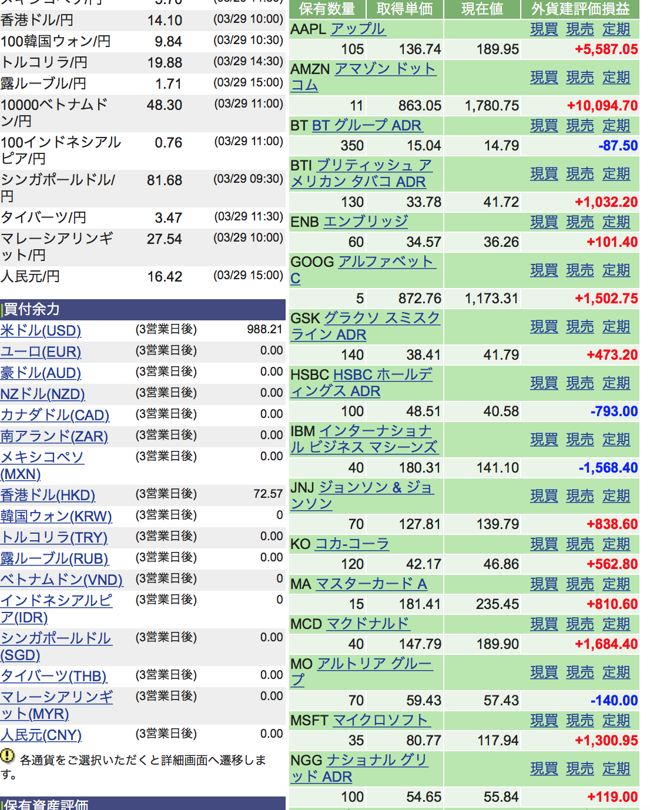
Task: Open the ユーロ(EUR) currency link
Action: [41, 352]
